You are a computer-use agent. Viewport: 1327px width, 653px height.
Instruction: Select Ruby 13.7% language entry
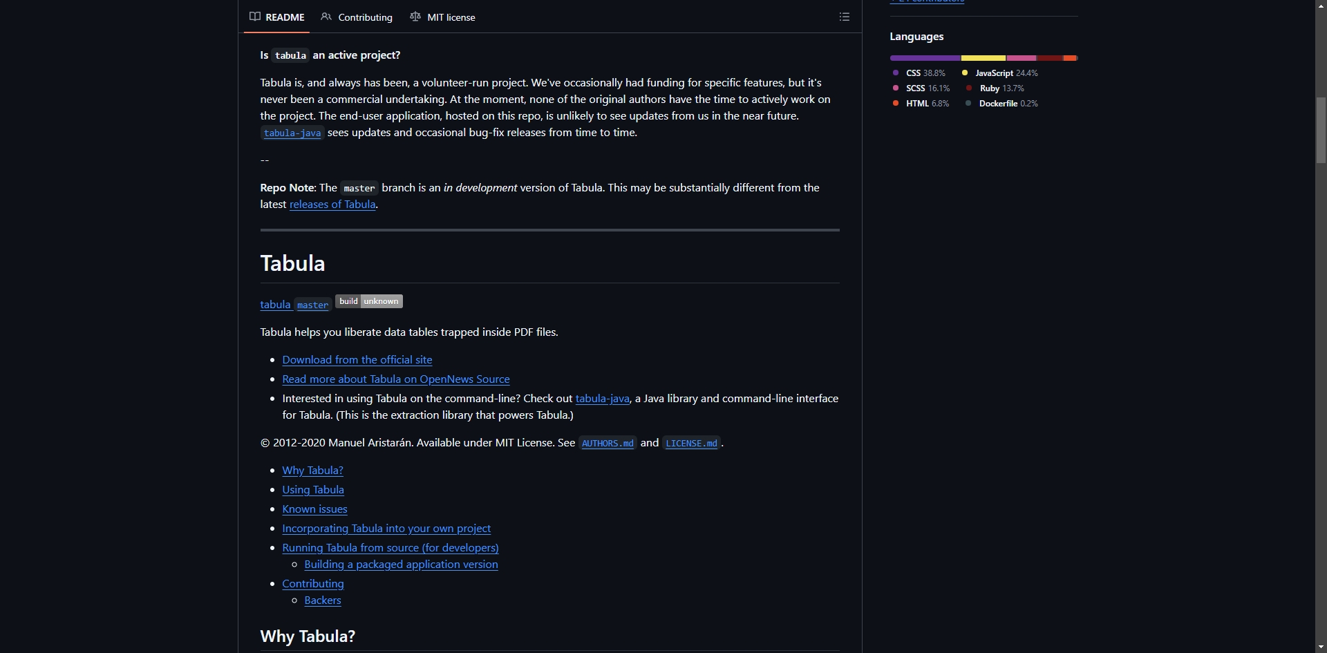[x=995, y=88]
